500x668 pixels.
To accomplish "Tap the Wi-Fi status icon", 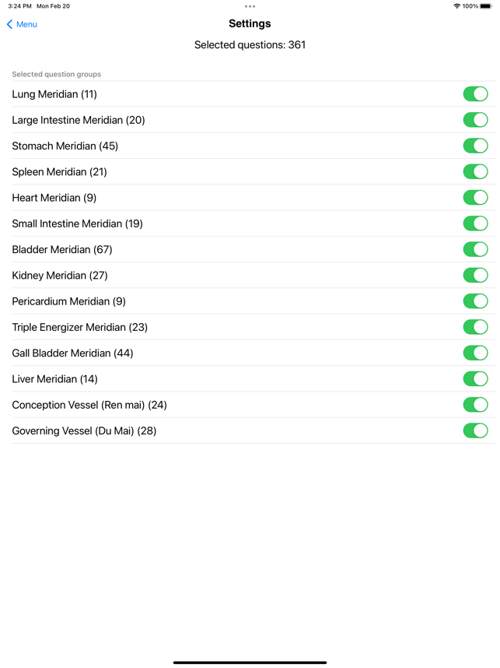I will tap(457, 6).
